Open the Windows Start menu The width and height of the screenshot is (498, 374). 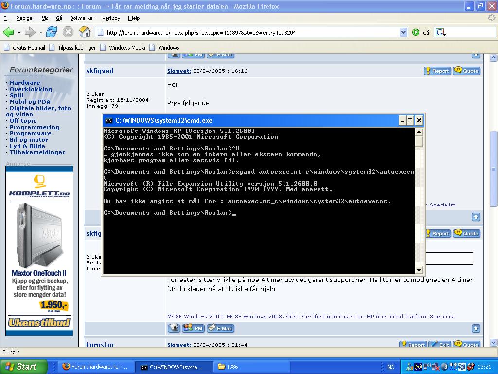24,367
